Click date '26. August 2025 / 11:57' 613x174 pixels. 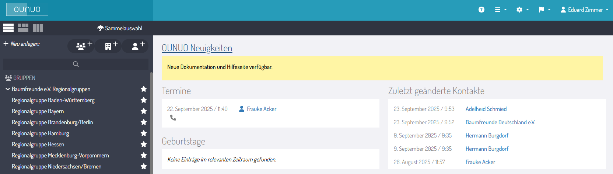(419, 162)
